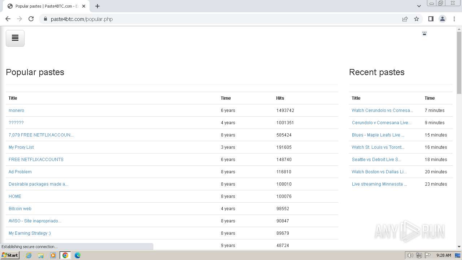
Task: Open Desirable packages made a... paste
Action: 38,184
